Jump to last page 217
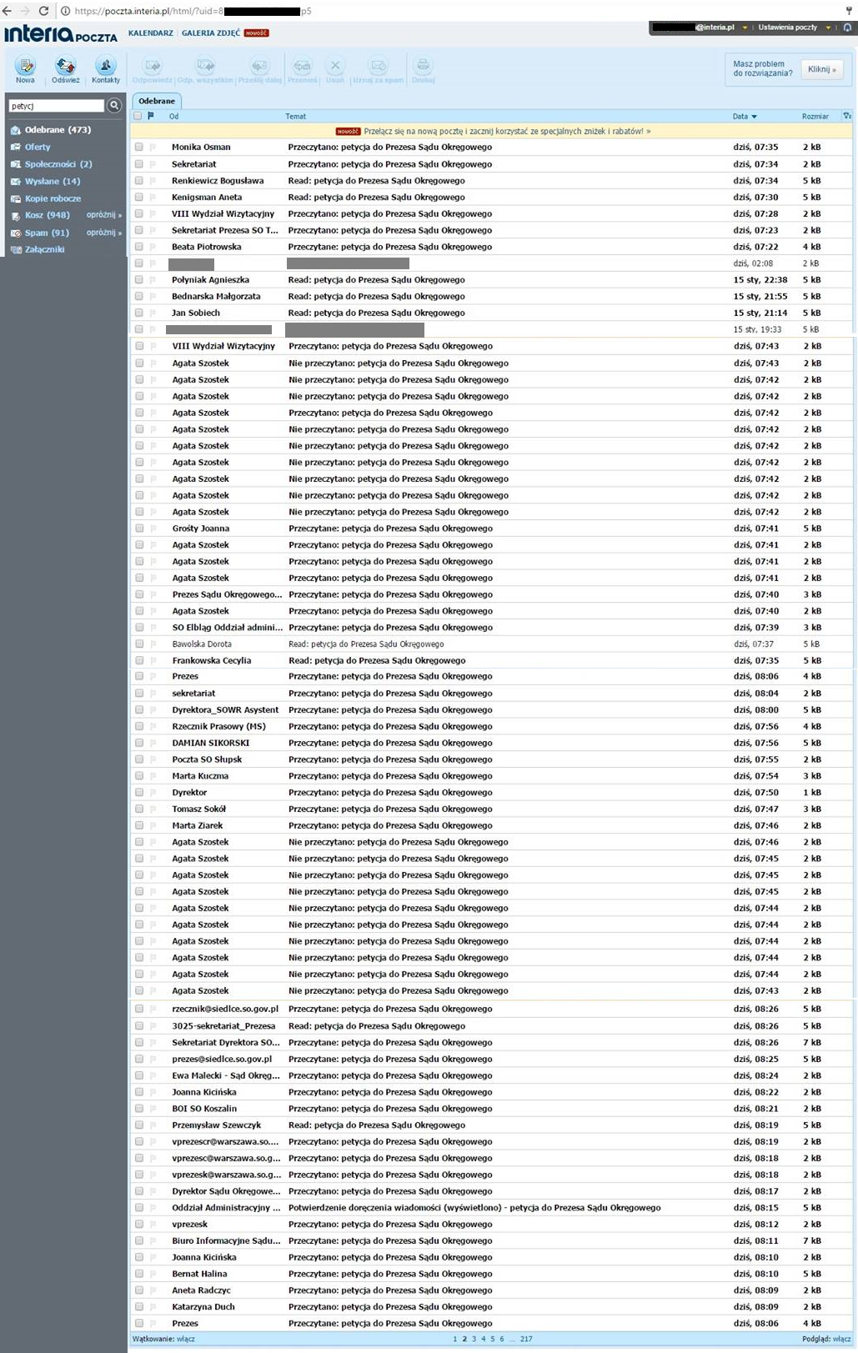Screen dimensions: 858x1353 click(526, 1340)
